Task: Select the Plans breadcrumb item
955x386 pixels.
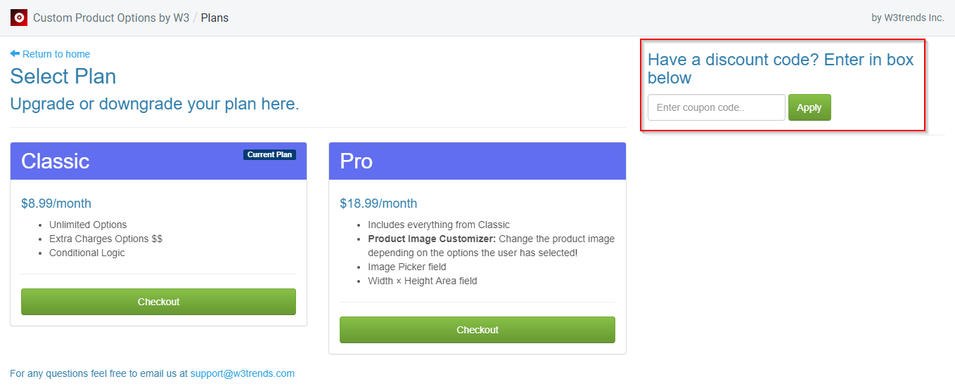Action: point(214,18)
